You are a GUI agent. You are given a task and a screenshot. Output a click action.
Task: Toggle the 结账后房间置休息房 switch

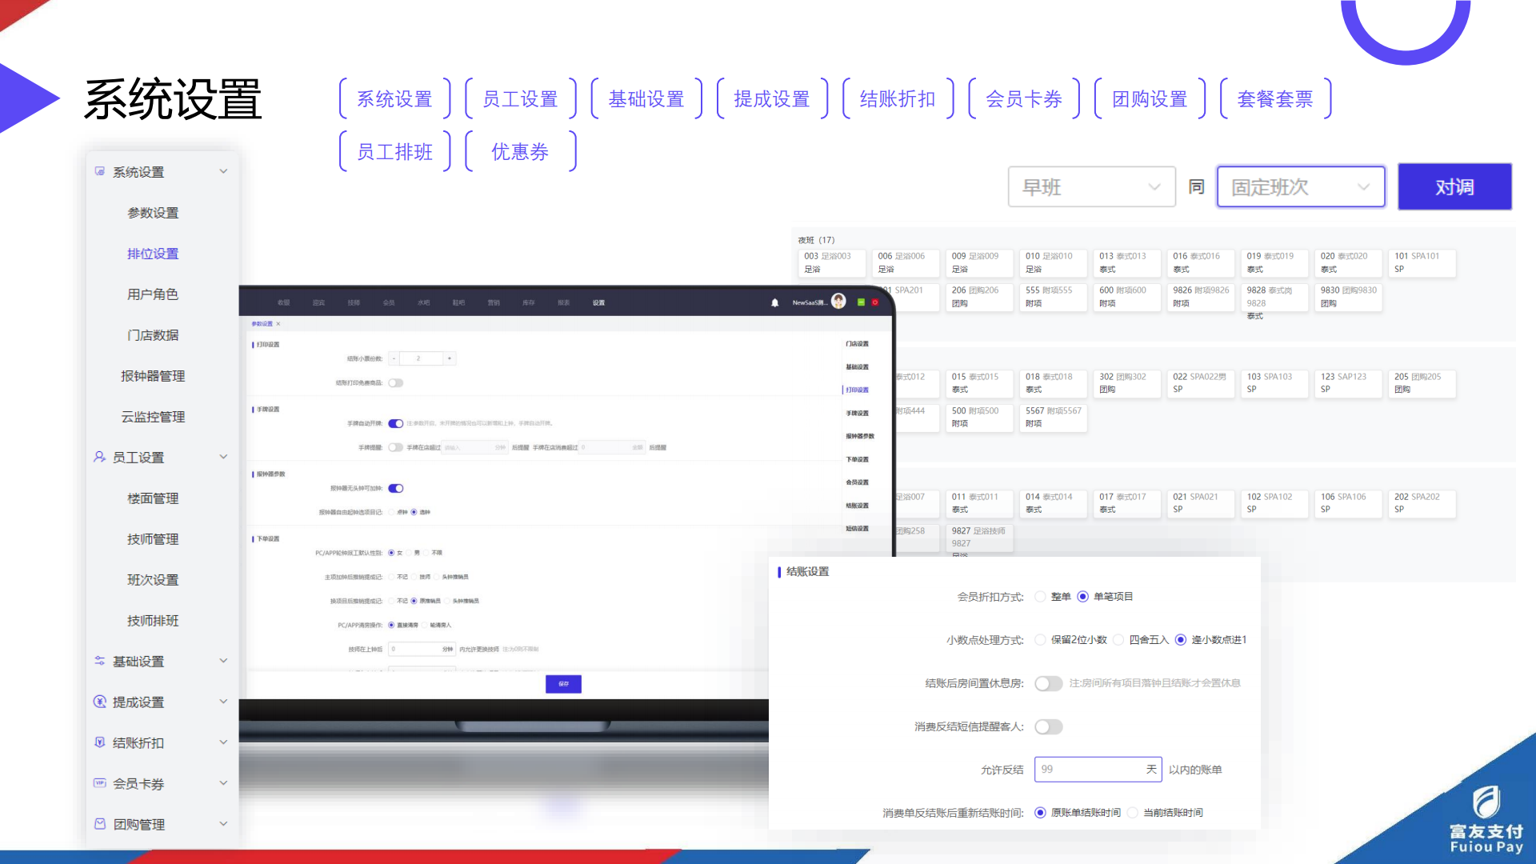pyautogui.click(x=1048, y=683)
